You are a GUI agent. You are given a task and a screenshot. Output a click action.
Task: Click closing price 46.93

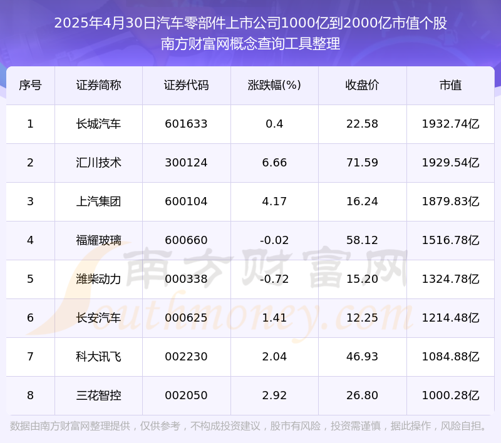[x=363, y=357]
